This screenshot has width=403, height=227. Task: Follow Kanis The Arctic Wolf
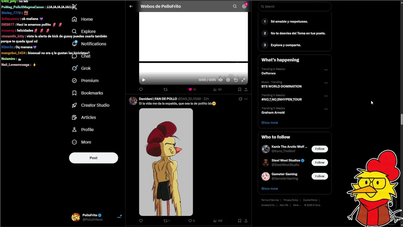[320, 149]
